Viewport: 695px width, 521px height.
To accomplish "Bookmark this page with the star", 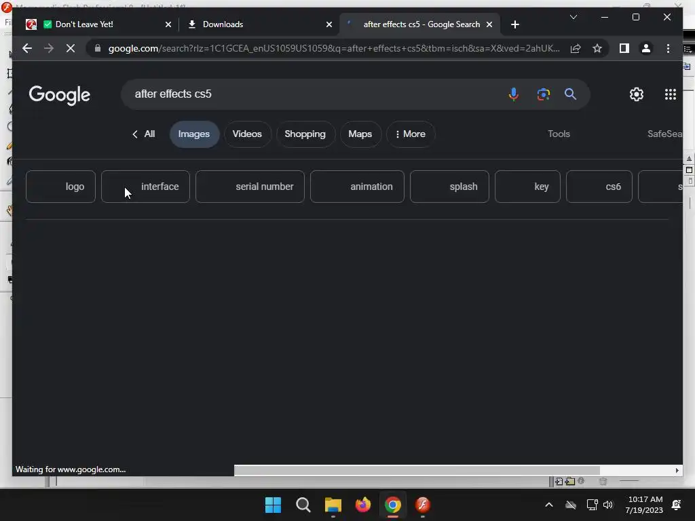I will [597, 48].
